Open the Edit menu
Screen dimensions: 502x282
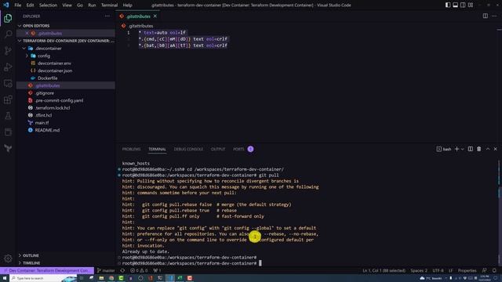point(30,5)
